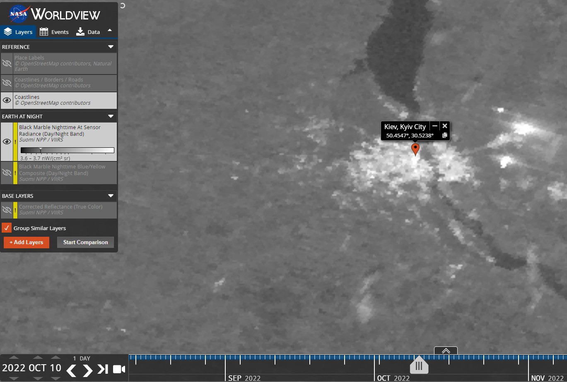Screen dimensions: 567x382
Task: Click the radiance grayscale color bar
Action: coord(67,150)
